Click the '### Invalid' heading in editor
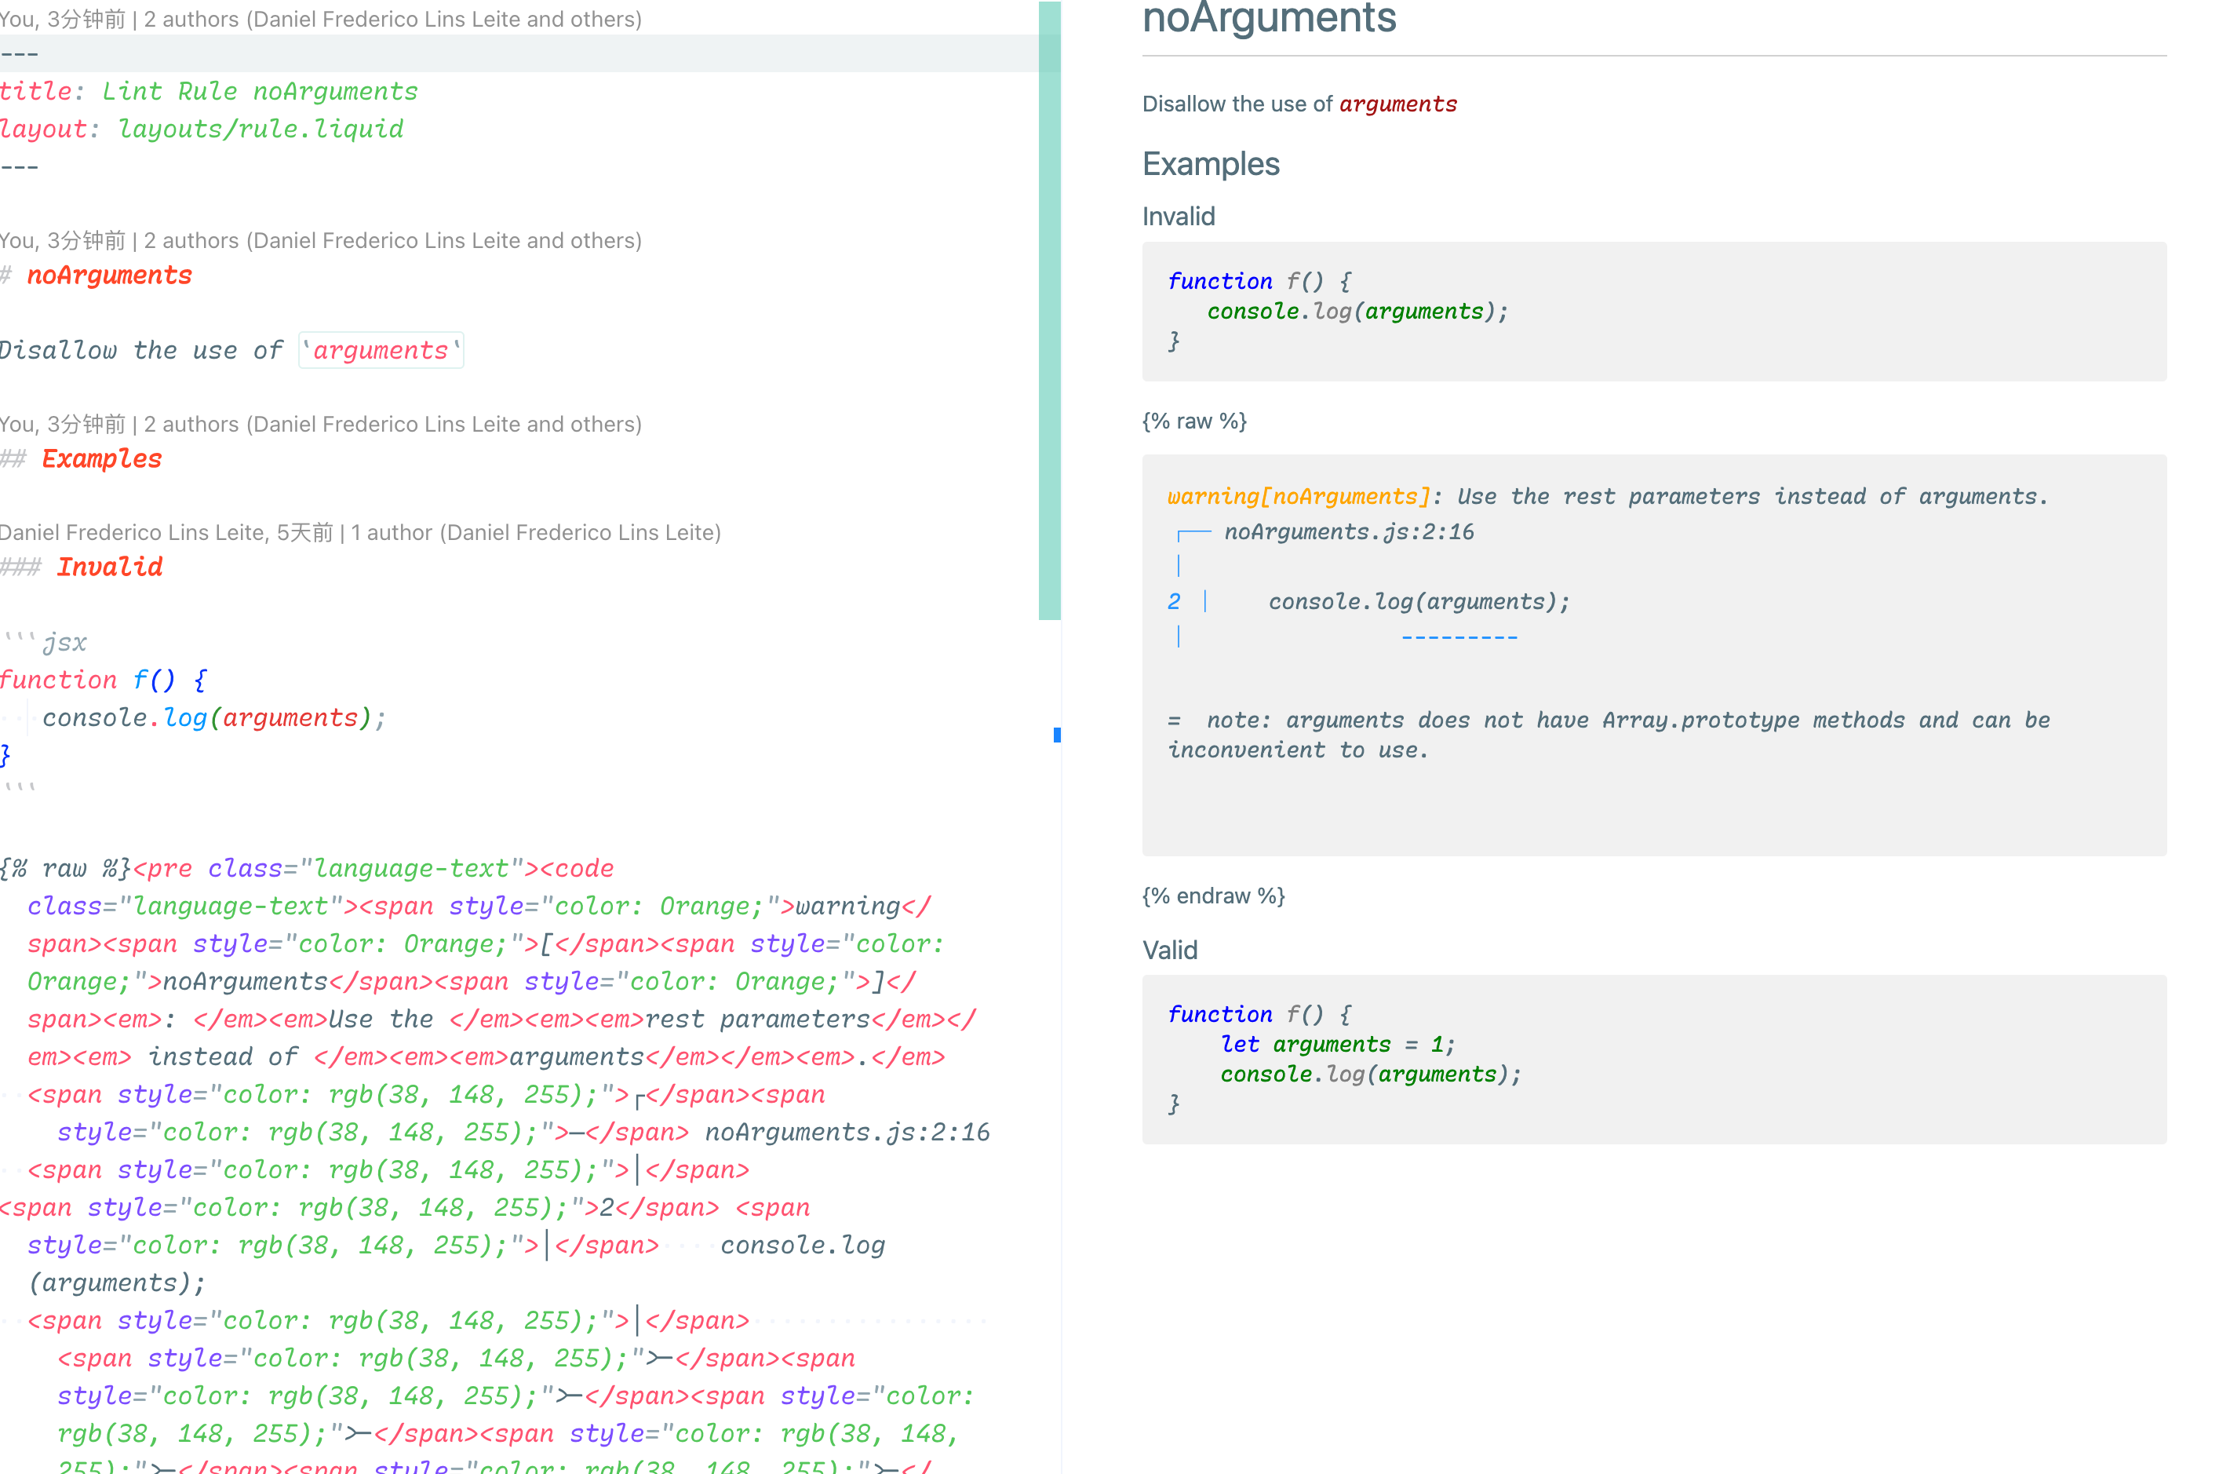 109,567
